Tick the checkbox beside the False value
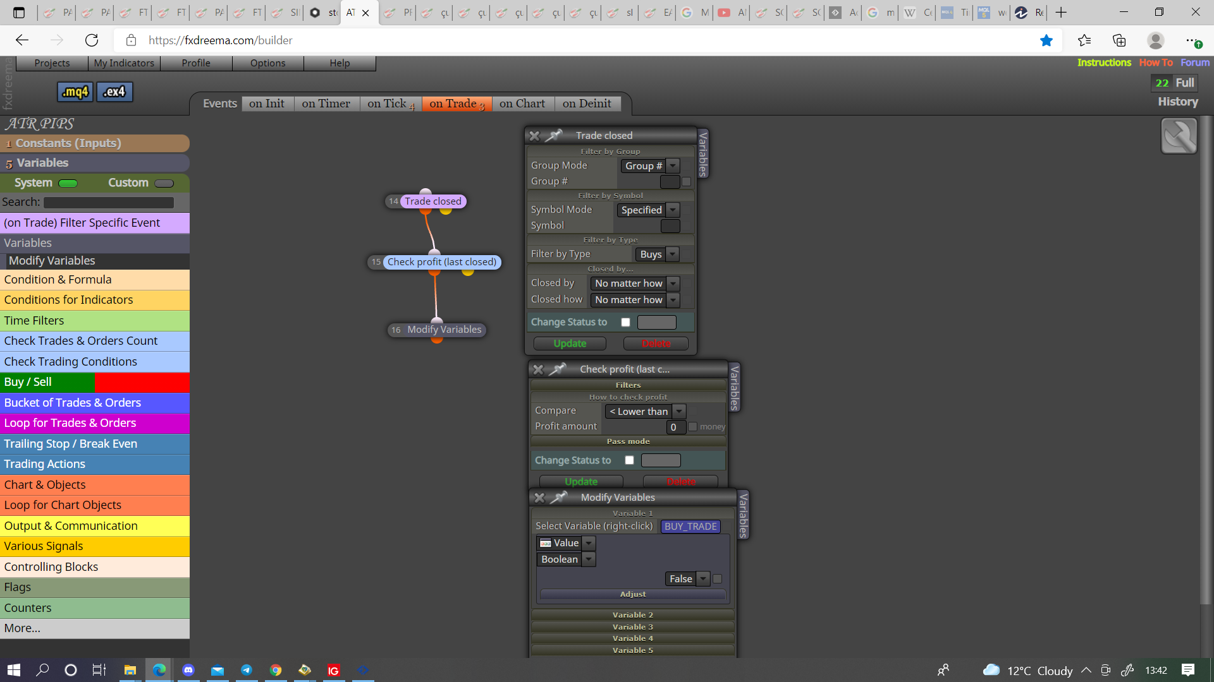This screenshot has height=682, width=1214. point(718,579)
